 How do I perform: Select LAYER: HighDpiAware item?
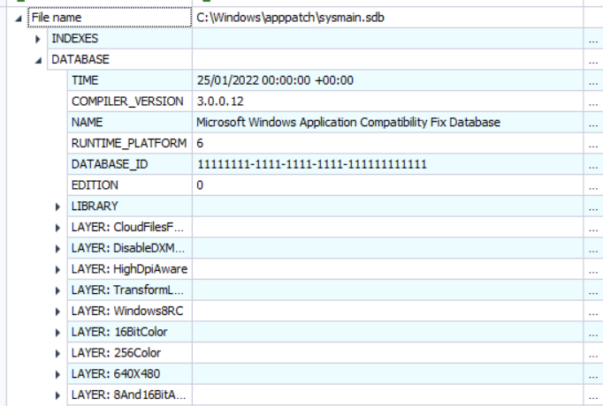coord(130,269)
